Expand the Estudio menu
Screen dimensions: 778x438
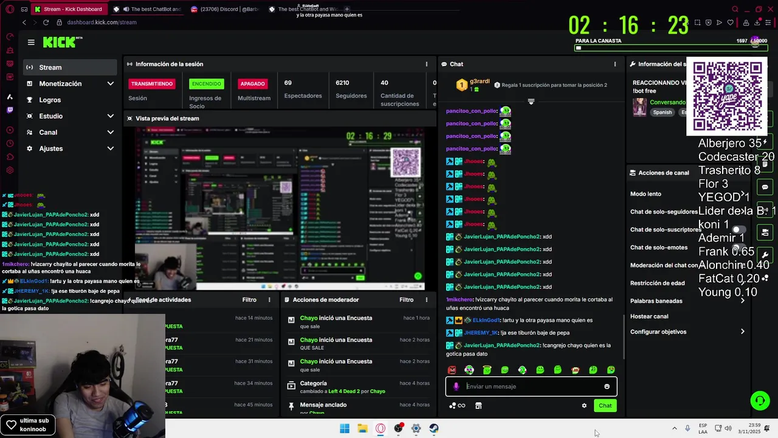[110, 116]
